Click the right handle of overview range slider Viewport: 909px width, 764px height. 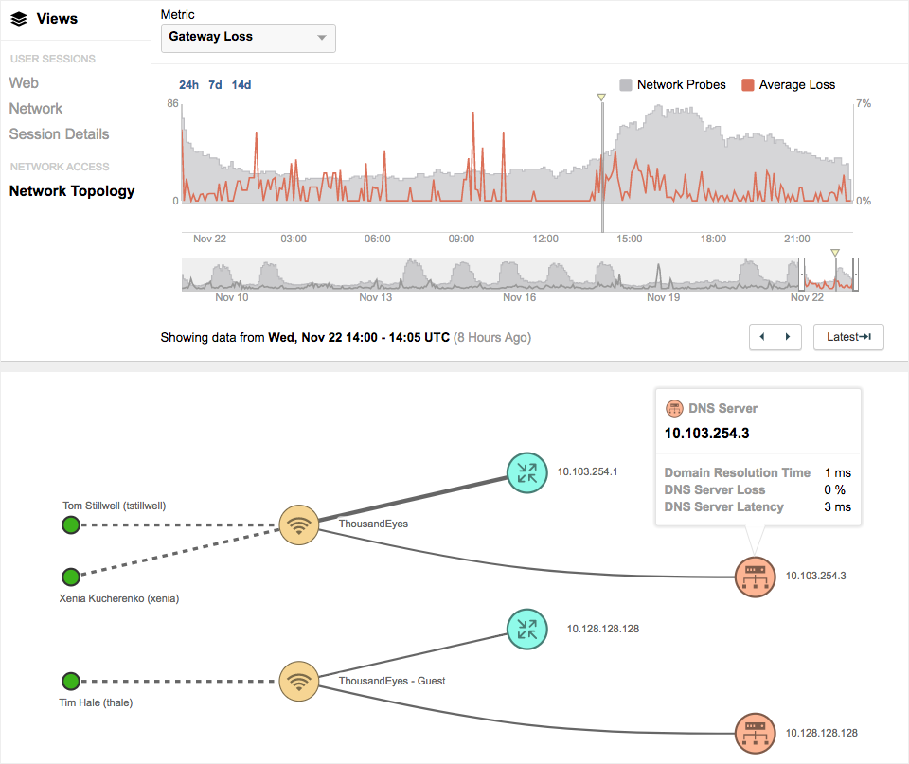coord(855,274)
